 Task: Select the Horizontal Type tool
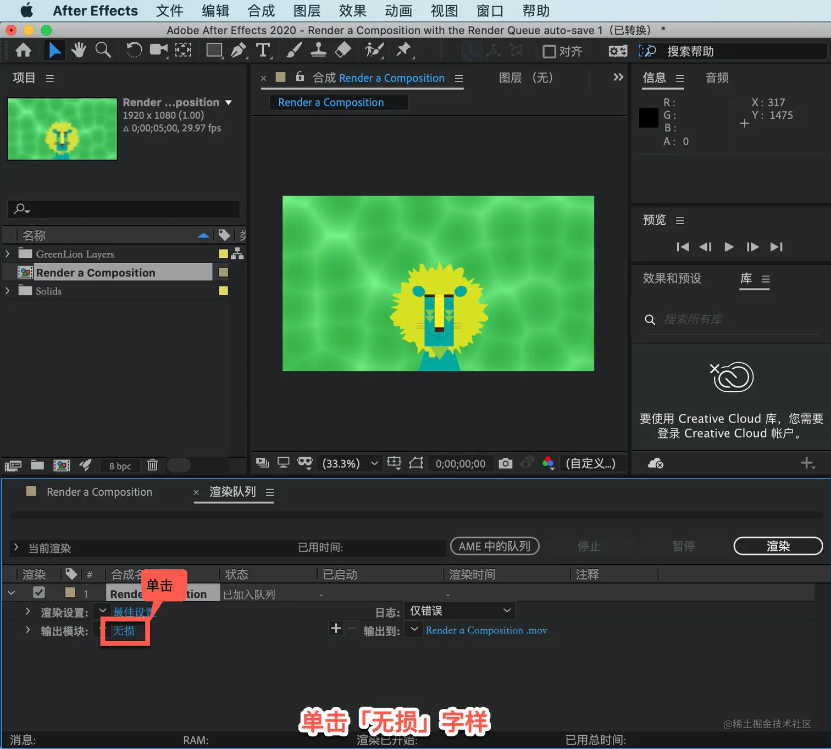[263, 50]
